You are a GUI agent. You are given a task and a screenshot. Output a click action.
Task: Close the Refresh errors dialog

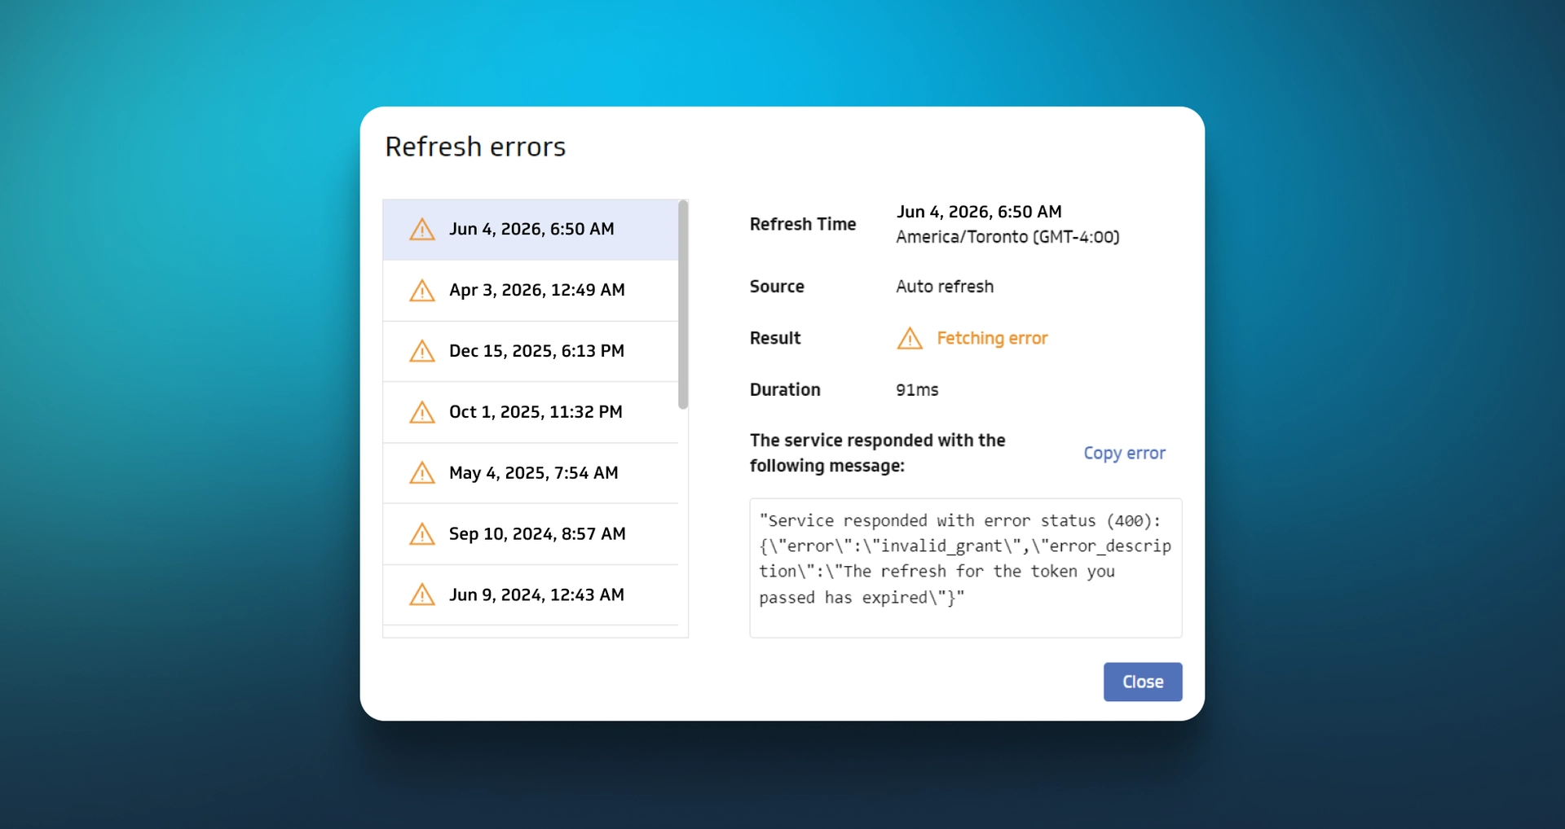[x=1143, y=682]
